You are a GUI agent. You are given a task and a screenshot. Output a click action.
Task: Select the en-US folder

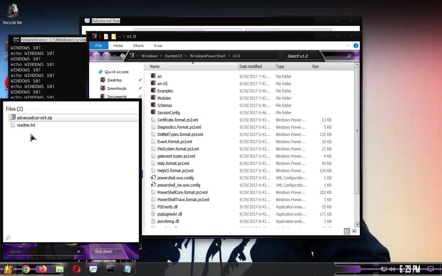[x=162, y=83]
